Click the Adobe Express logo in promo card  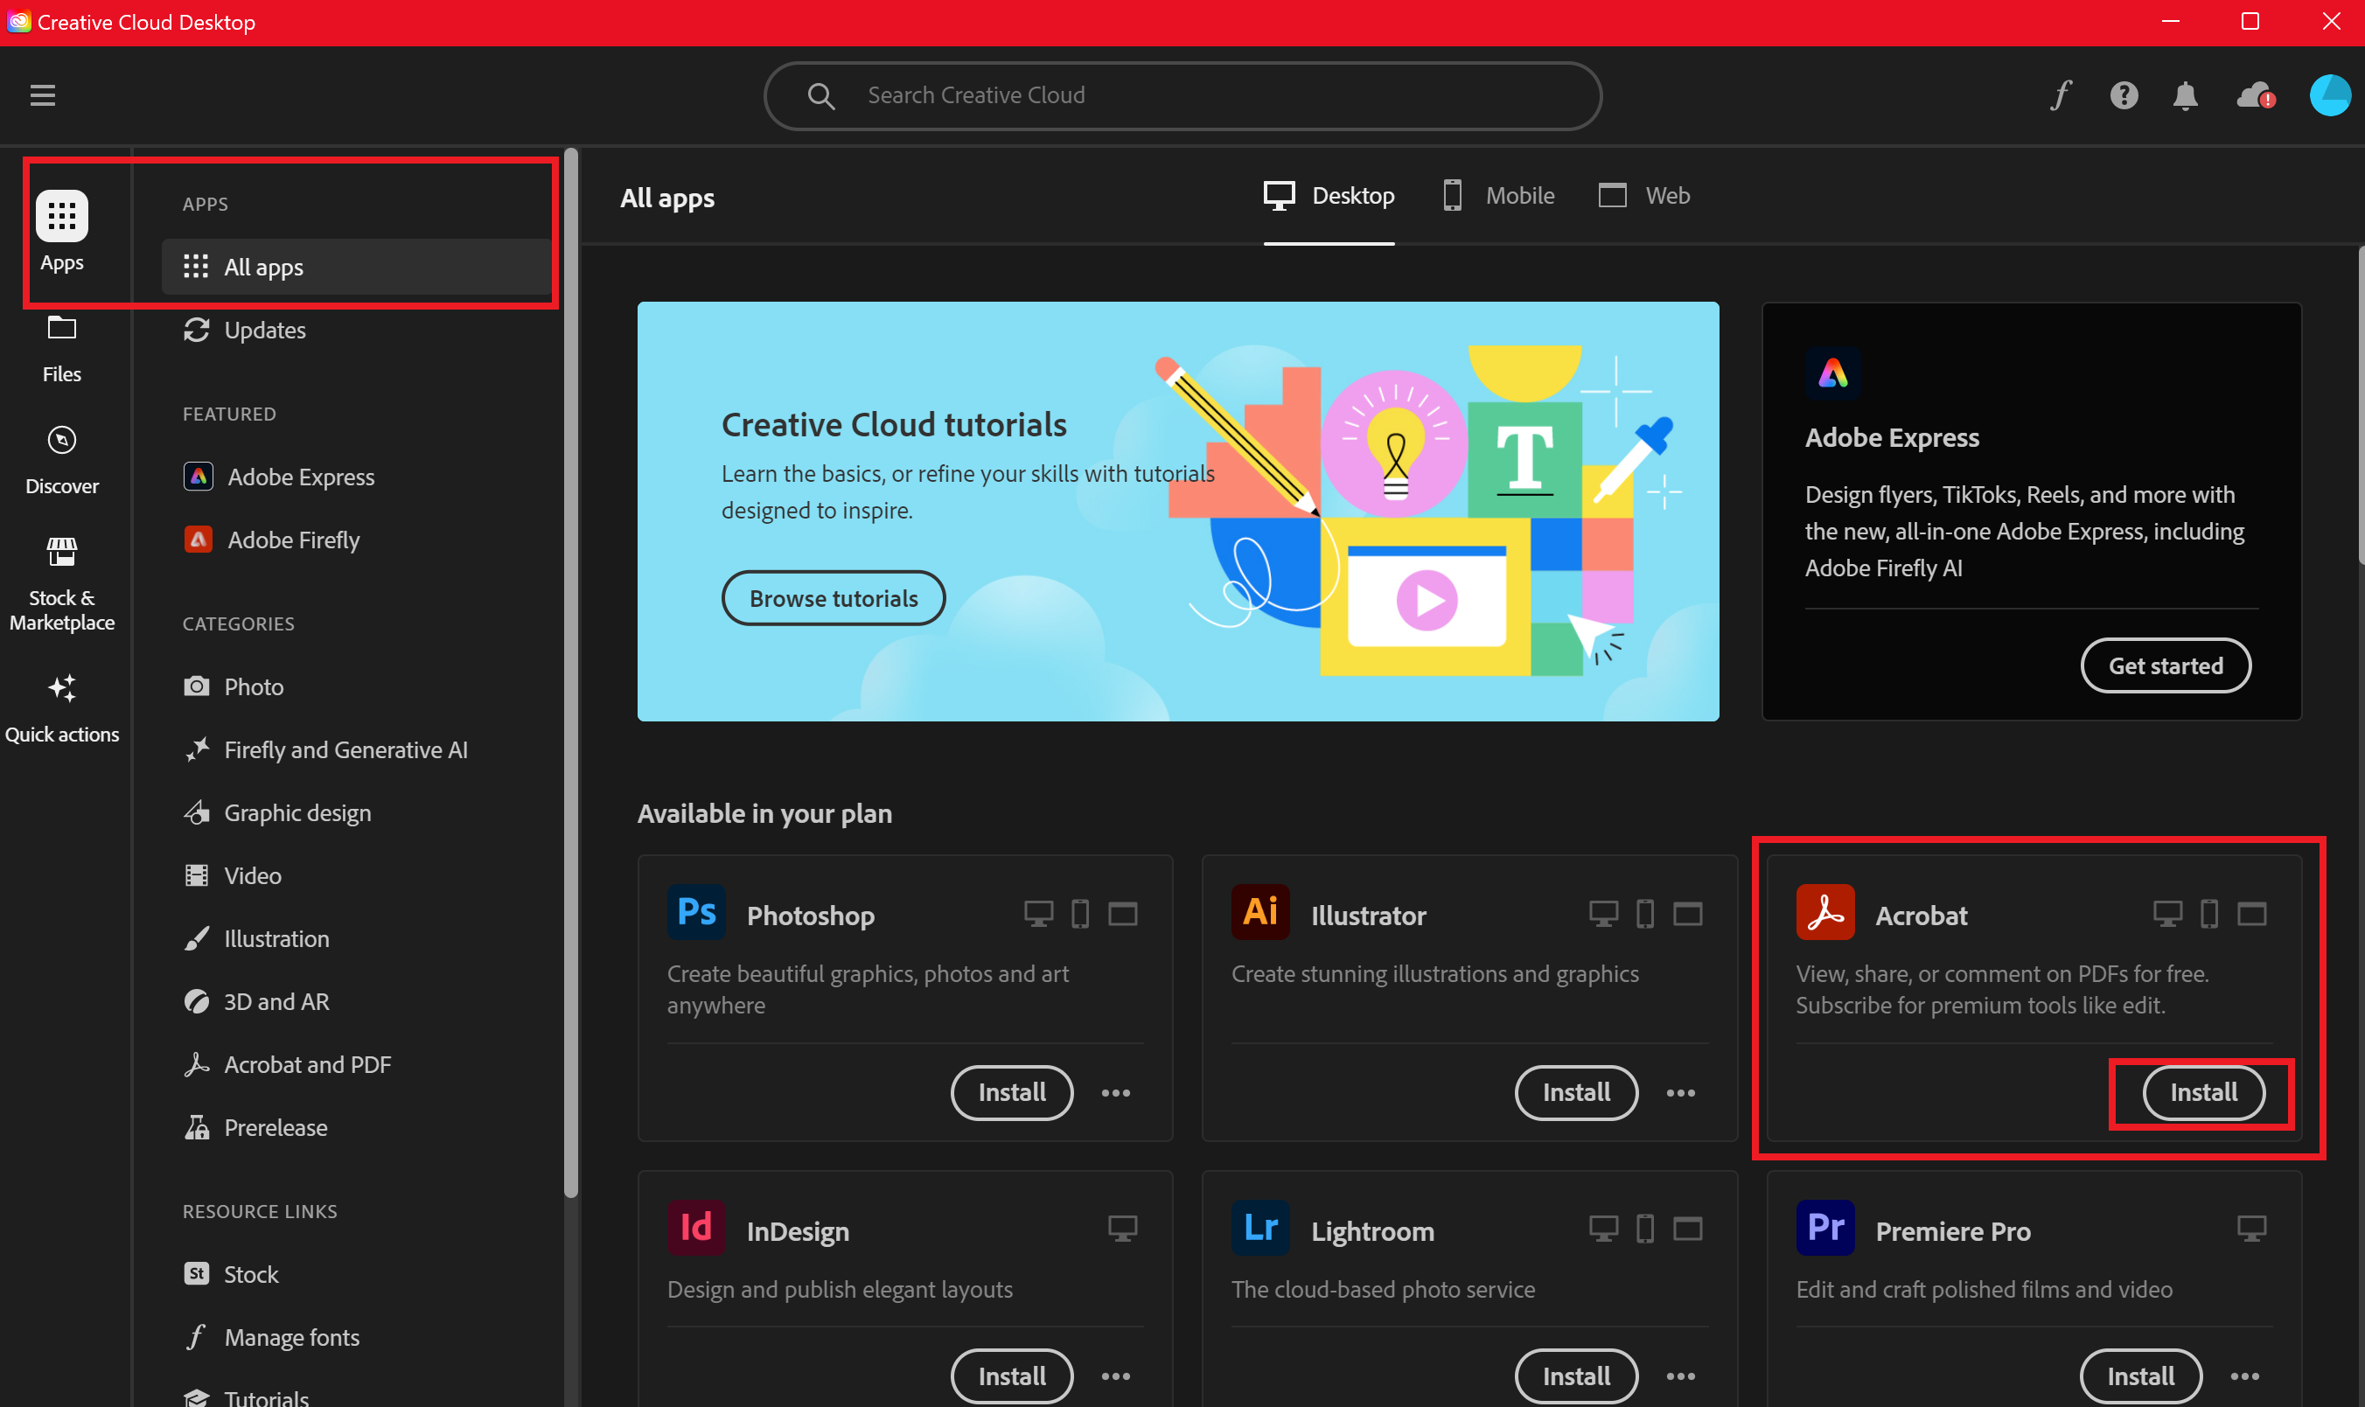point(1833,373)
